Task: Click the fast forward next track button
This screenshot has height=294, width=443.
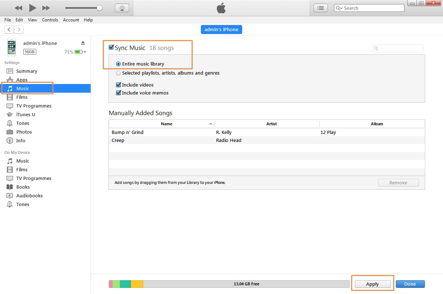Action: tap(46, 8)
